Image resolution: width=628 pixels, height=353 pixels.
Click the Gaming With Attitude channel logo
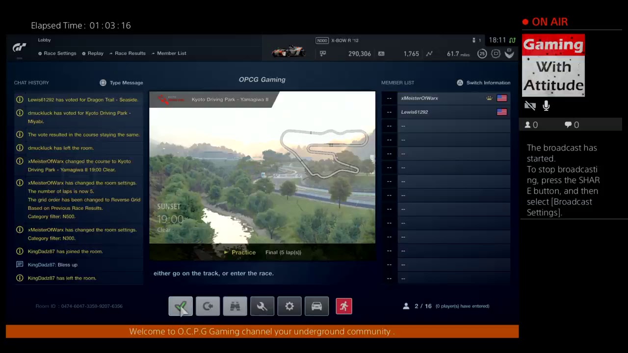pyautogui.click(x=553, y=65)
